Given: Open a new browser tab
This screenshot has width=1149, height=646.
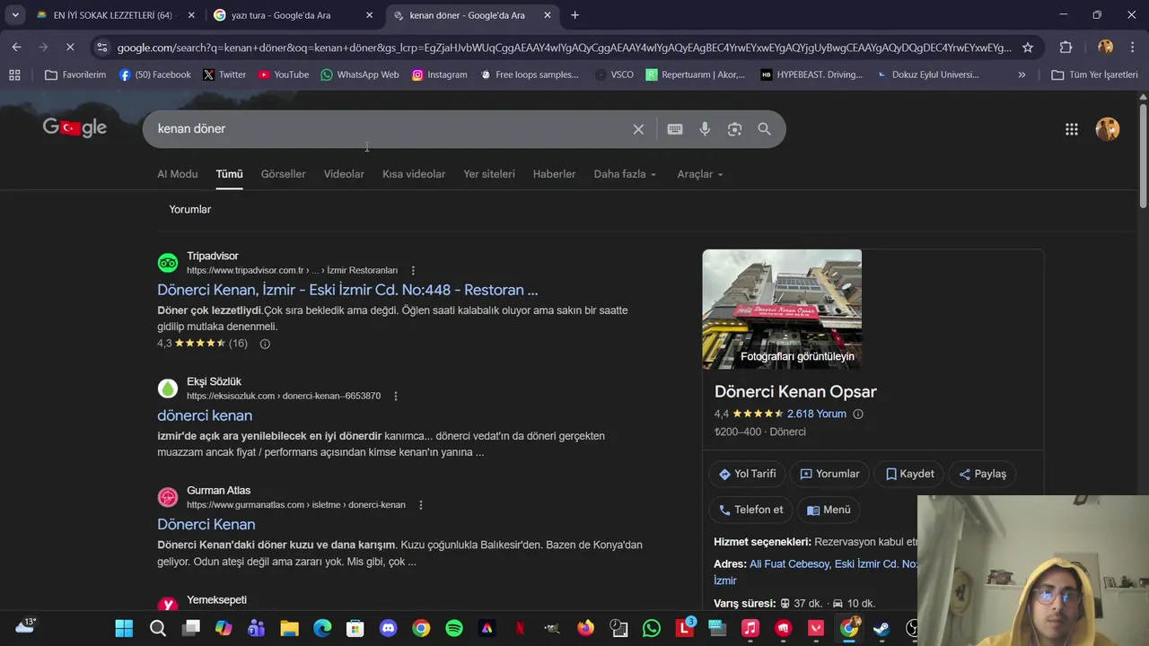Looking at the screenshot, I should point(574,15).
